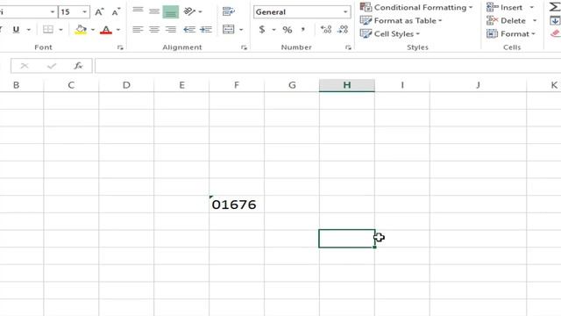
Task: Open the Insert dropdown arrow
Action: click(532, 8)
